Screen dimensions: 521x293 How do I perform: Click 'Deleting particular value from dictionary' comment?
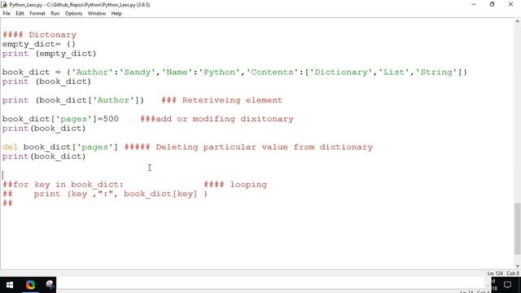264,146
